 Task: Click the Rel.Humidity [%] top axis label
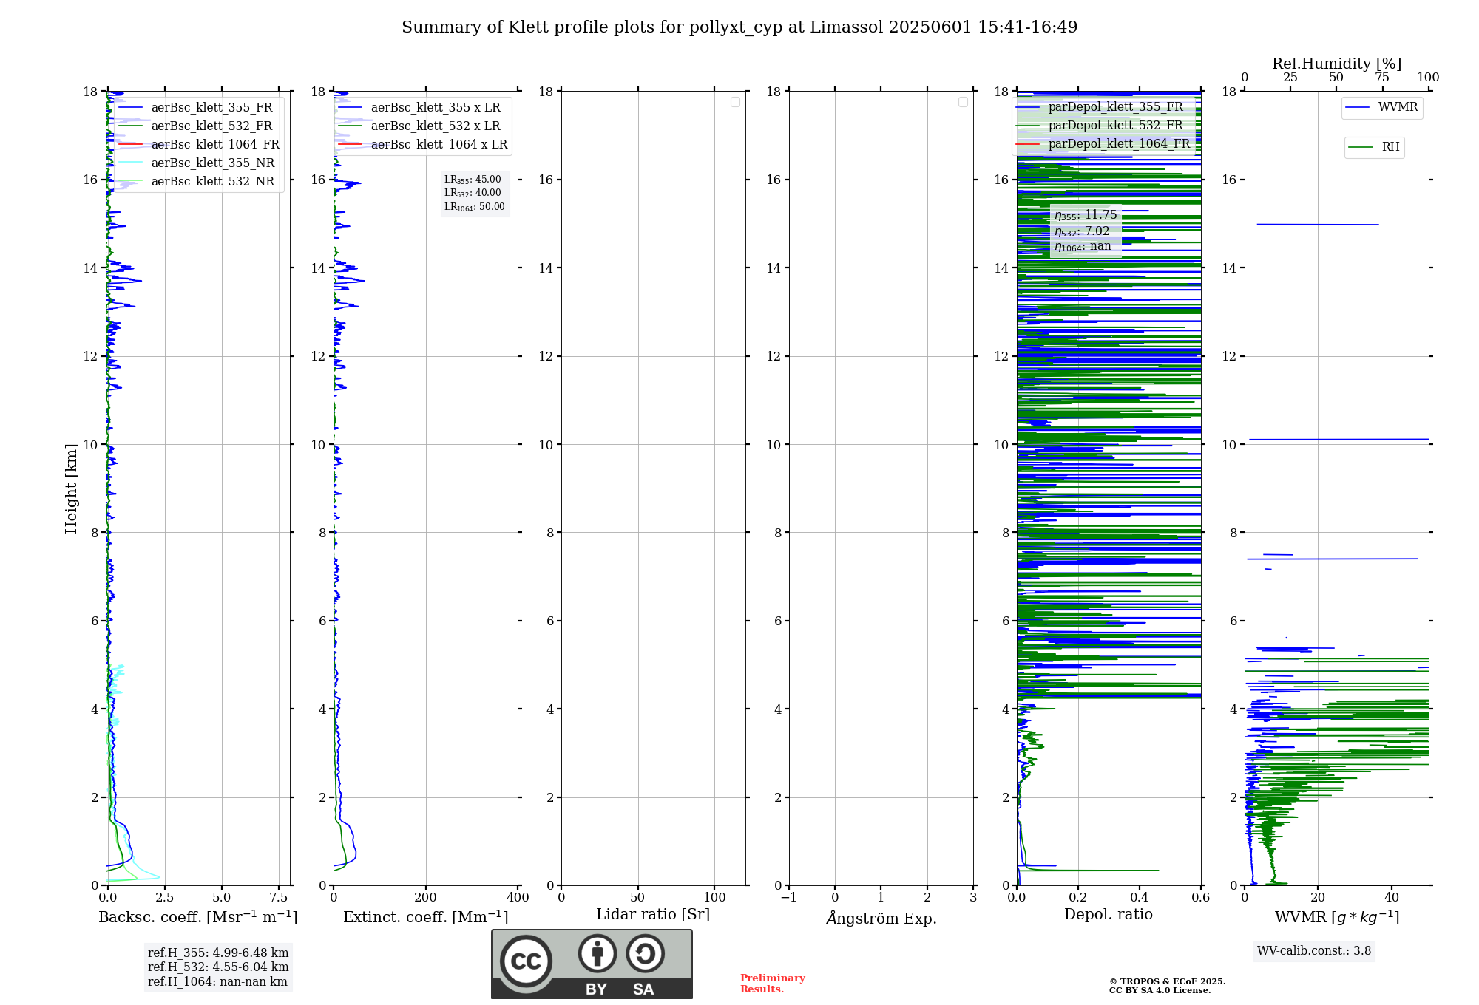coord(1336,64)
